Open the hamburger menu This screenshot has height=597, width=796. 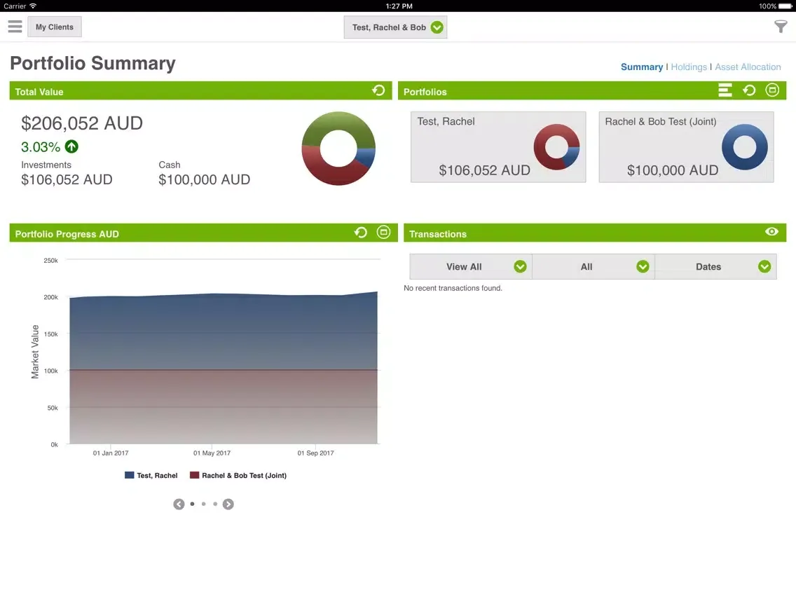click(x=15, y=27)
